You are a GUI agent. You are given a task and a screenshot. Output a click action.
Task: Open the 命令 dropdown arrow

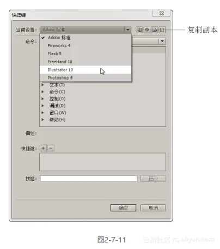coord(162,41)
